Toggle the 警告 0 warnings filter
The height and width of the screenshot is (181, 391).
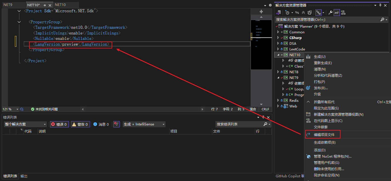[x=80, y=124]
